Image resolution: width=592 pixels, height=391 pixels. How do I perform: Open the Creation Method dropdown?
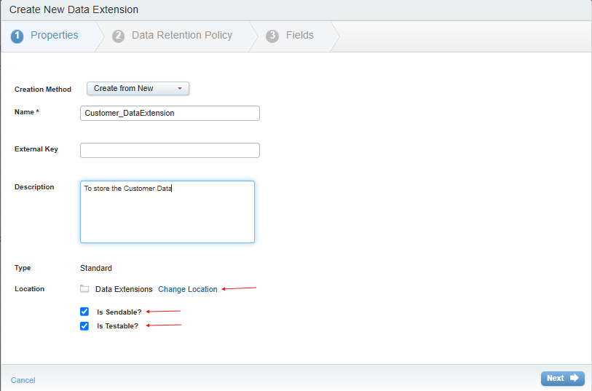pos(138,88)
